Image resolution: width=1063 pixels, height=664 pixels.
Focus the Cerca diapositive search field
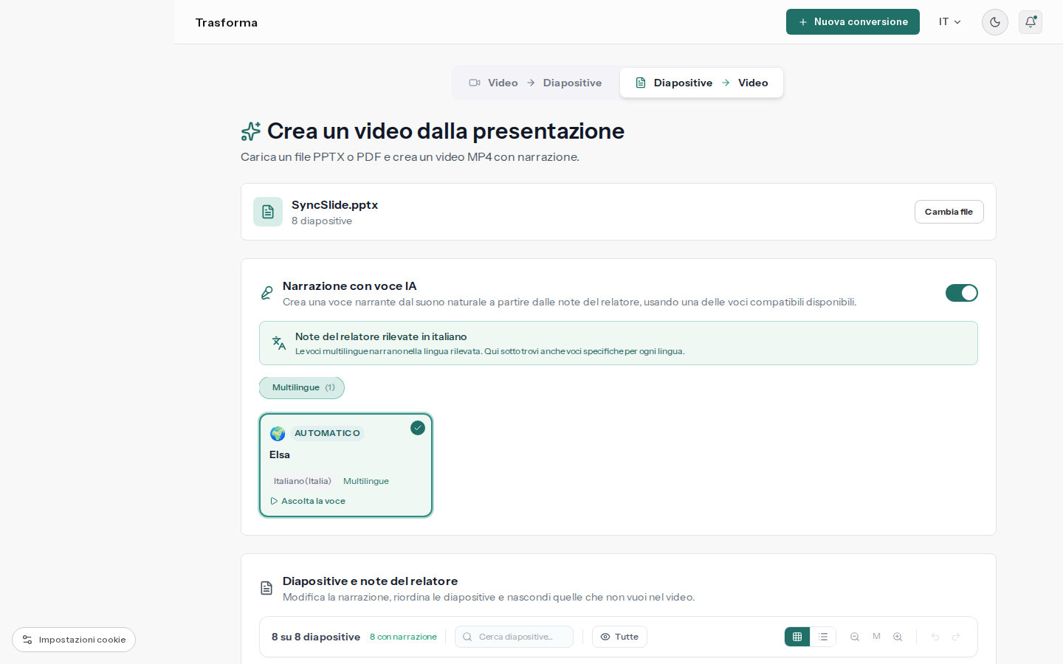click(514, 637)
